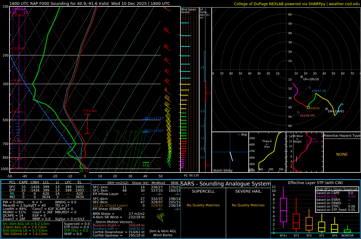Click the CINH column header
The height and width of the screenshot is (239, 361).
(x=35, y=182)
